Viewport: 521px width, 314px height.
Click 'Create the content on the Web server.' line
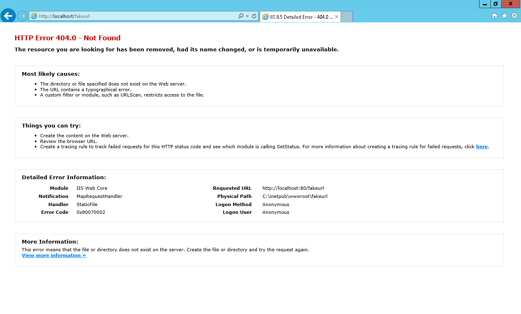(x=84, y=136)
